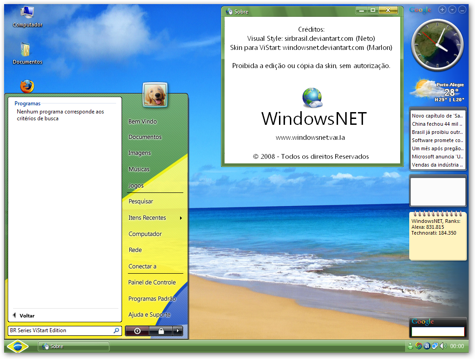Open Jogos from the start menu

tap(136, 186)
